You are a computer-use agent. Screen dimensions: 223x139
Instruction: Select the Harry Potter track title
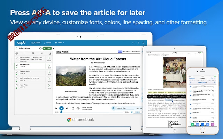[x=24, y=85]
